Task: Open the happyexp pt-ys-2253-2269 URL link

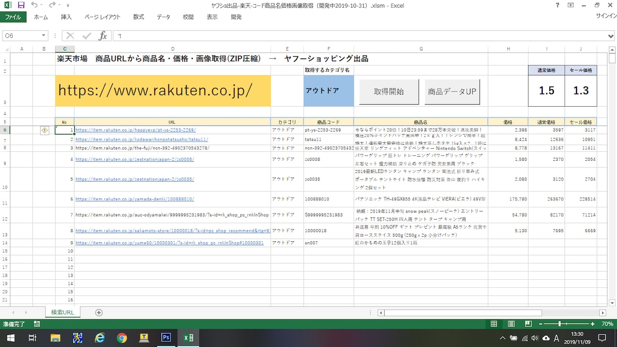Action: click(x=136, y=130)
